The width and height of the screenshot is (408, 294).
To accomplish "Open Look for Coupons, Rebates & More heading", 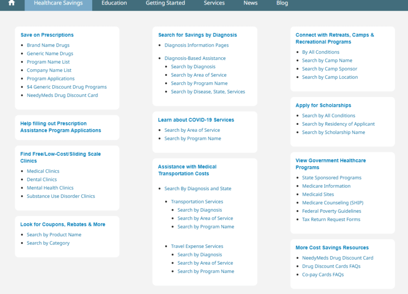I will [x=63, y=224].
